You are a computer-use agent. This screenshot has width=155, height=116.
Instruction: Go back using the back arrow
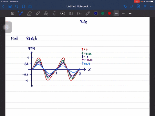tap(3, 6)
